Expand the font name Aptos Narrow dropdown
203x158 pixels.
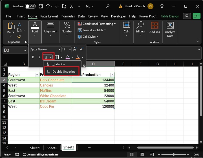[59, 49]
